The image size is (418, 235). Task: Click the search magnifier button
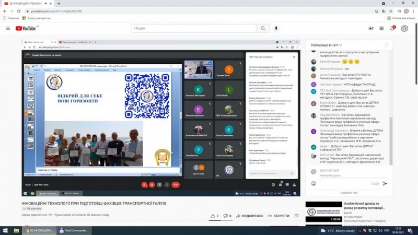pyautogui.click(x=264, y=28)
